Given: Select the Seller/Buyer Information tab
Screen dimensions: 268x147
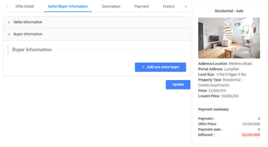Looking at the screenshot, I should click(67, 6).
